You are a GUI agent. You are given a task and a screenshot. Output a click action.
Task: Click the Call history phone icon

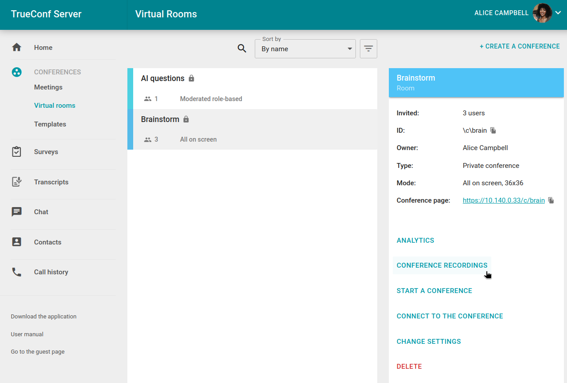click(x=16, y=272)
